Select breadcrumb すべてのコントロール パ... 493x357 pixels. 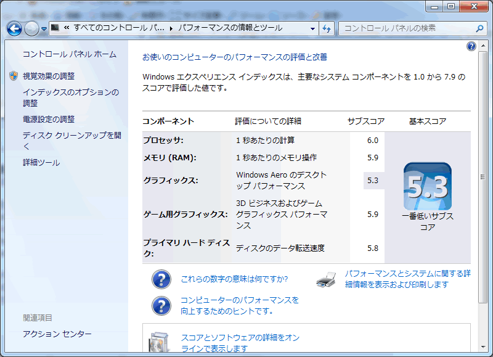coord(119,28)
